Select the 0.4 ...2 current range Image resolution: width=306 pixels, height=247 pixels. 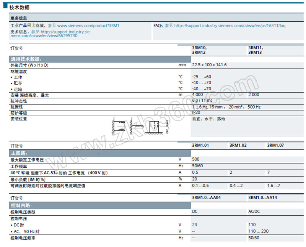point(236,186)
